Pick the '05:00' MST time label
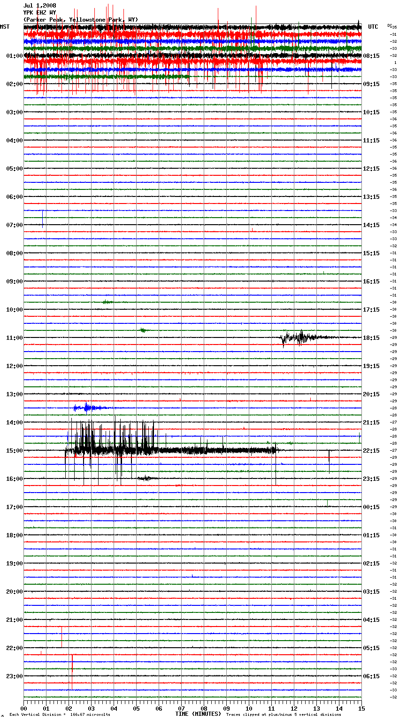The height and width of the screenshot is (721, 399). 14,169
